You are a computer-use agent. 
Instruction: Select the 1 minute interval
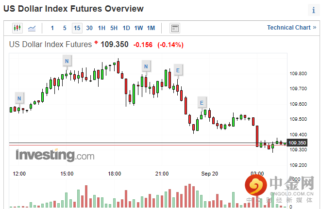[x=52, y=28]
